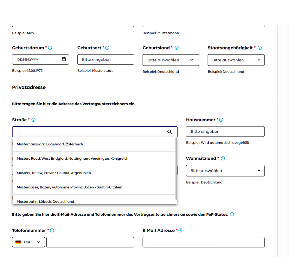Click the info icon beside Geburtsort

pyautogui.click(x=107, y=48)
